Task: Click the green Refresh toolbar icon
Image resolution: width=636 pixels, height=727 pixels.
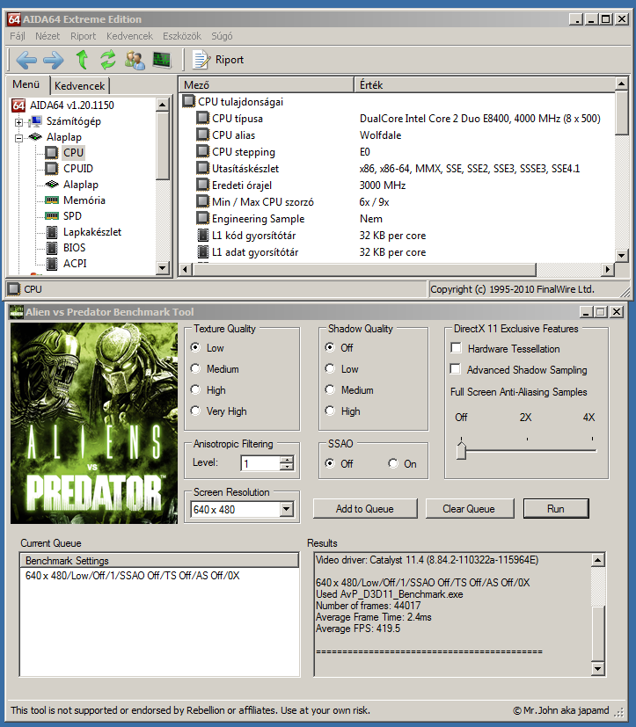Action: coord(108,60)
